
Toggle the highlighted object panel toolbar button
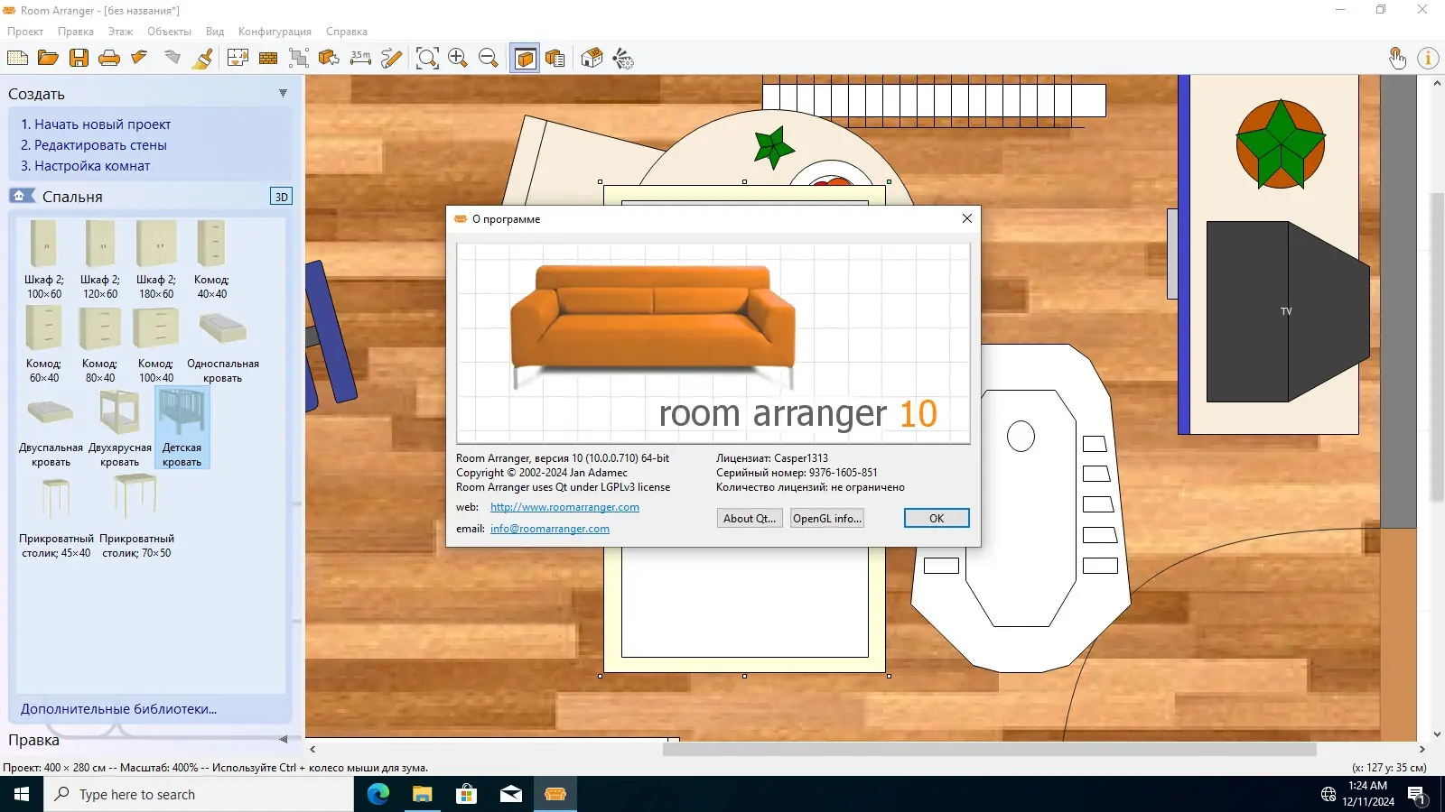(x=525, y=59)
